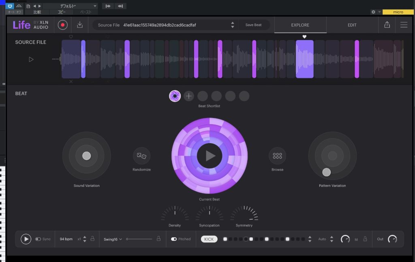Click the import download arrow icon
This screenshot has height=262, width=415.
click(80, 25)
